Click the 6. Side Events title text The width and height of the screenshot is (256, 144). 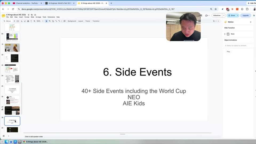click(137, 72)
